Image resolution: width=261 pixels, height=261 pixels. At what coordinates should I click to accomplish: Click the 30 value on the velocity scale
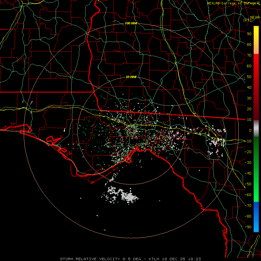point(249,98)
